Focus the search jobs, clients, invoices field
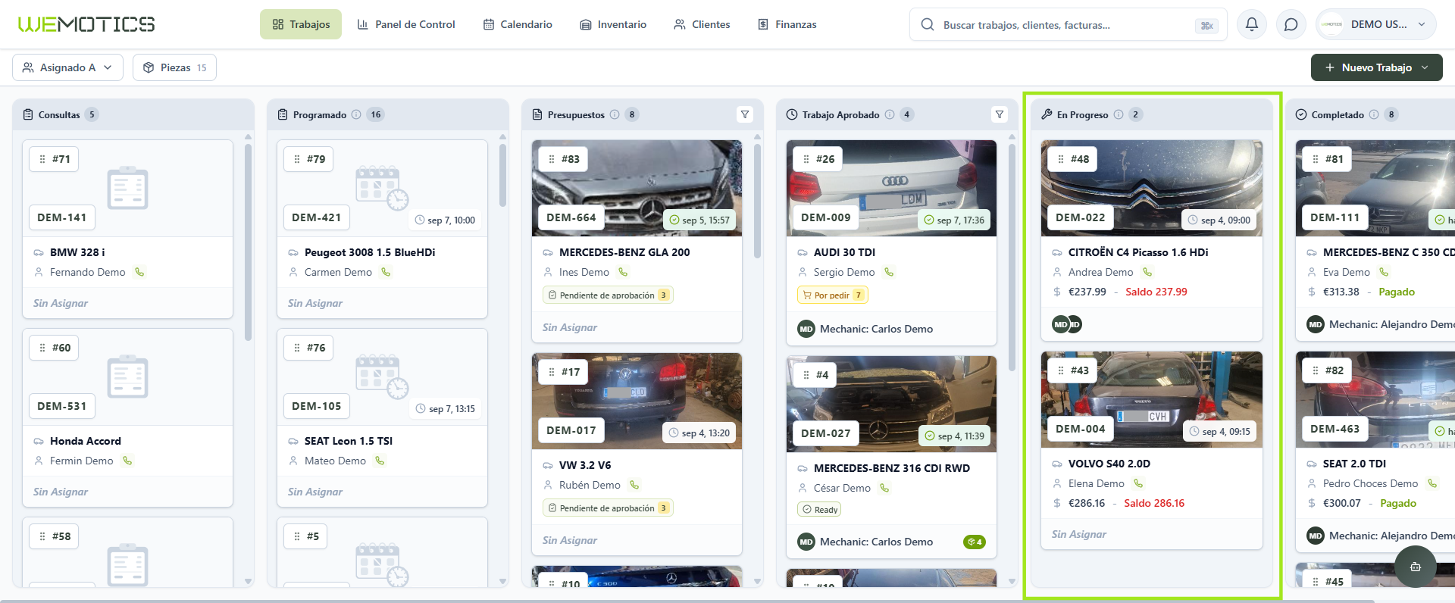Screen dimensions: 1455x603 [x=1069, y=25]
